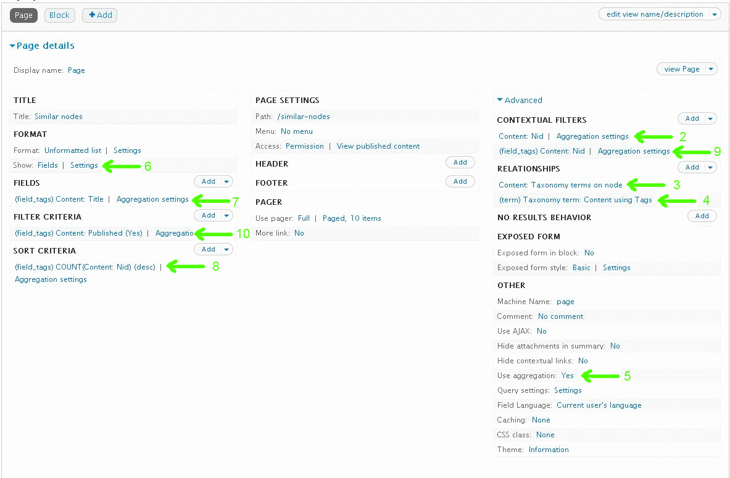Click Current user's language link
The height and width of the screenshot is (478, 730).
point(599,405)
